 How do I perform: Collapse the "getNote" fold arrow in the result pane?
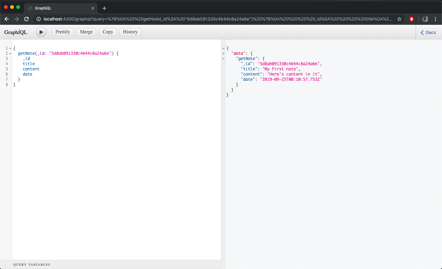coord(223,59)
